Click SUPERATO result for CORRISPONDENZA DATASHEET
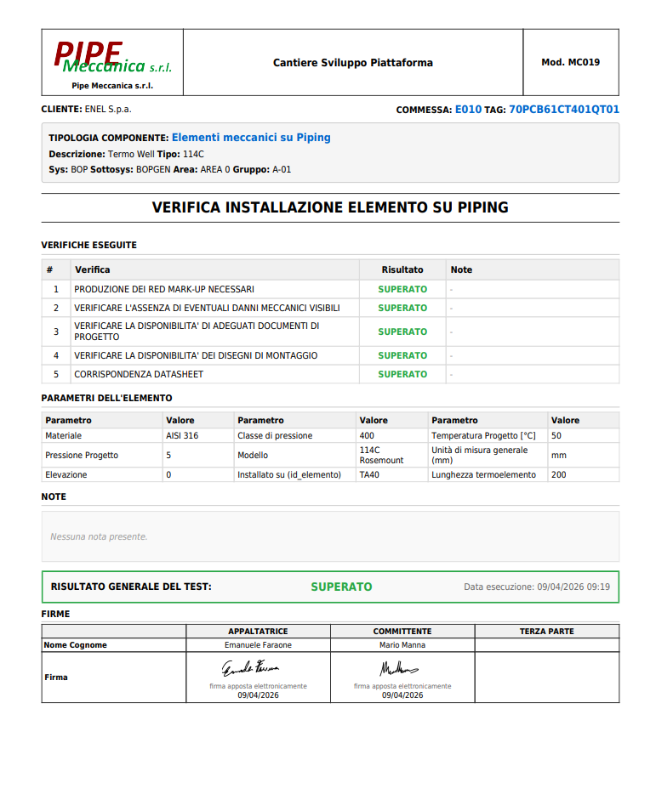656x805 pixels. (x=402, y=374)
